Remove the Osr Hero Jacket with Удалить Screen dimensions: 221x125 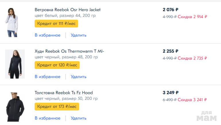78,35
